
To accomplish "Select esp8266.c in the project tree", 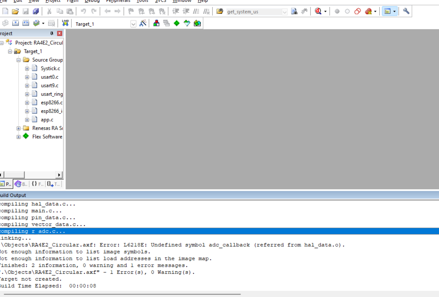I will [51, 103].
